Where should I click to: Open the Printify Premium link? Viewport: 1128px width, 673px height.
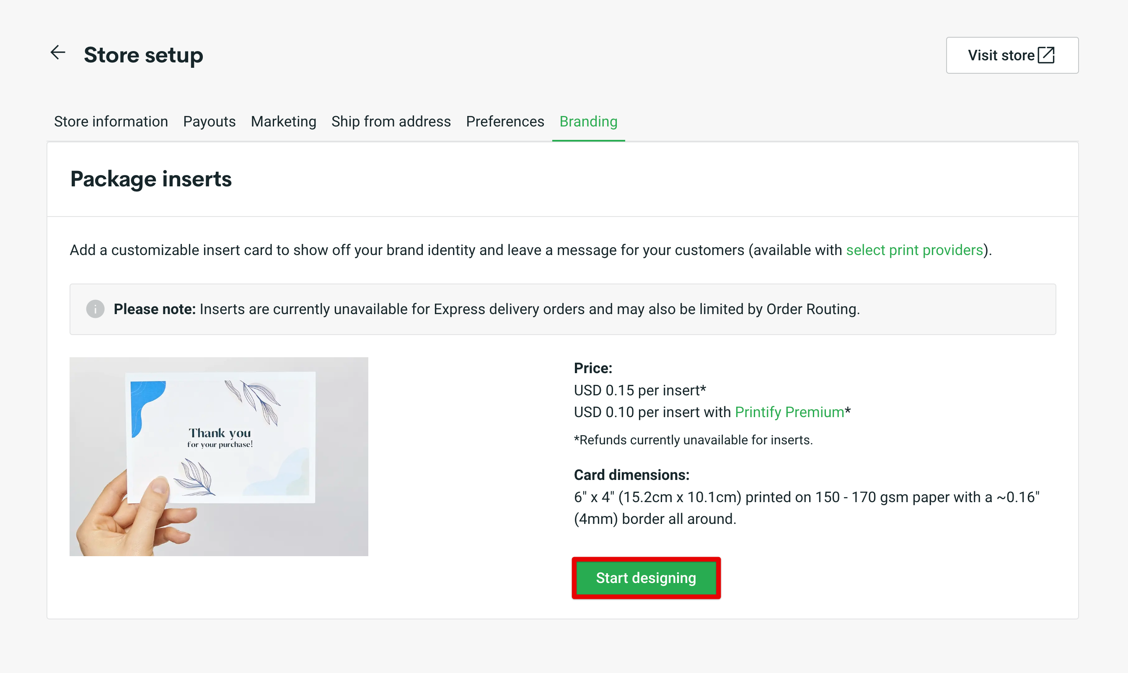pyautogui.click(x=789, y=412)
